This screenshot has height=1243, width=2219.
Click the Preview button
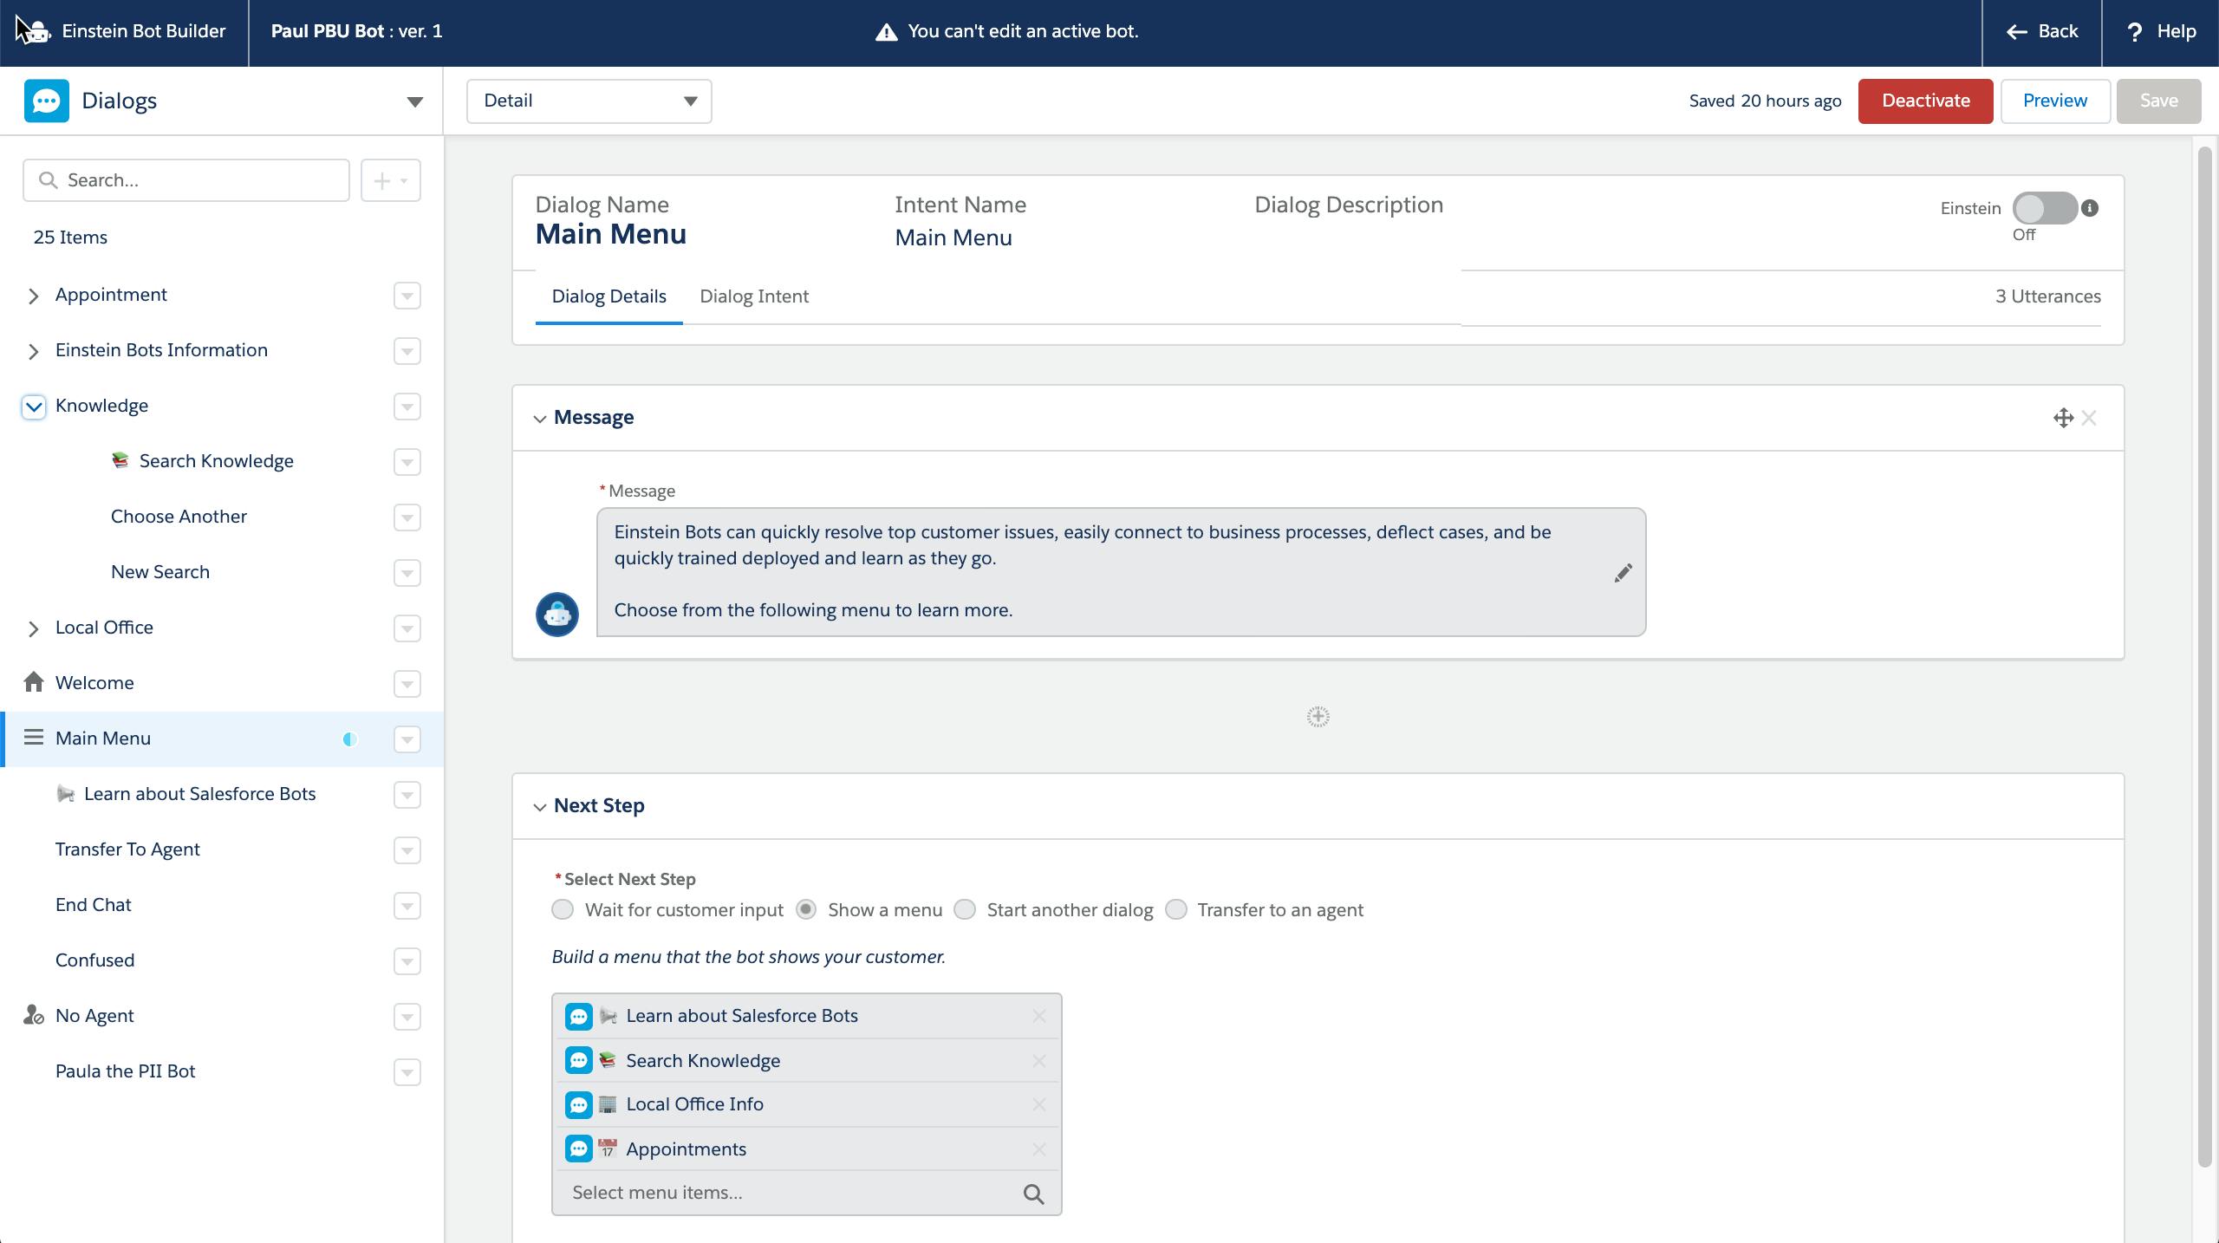click(2056, 101)
